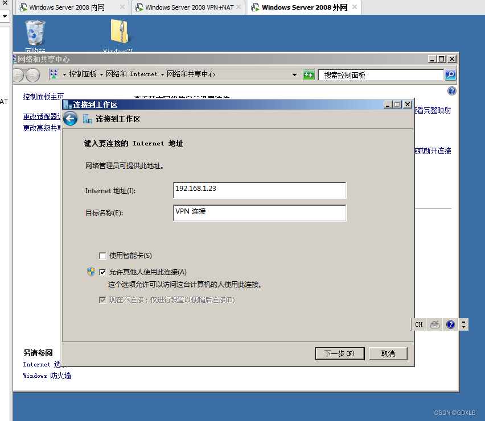Click 网络和 Internet breadcrumb segment

(x=131, y=74)
